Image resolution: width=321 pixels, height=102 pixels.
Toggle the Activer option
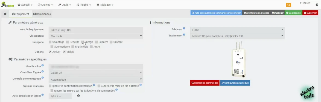50,52
